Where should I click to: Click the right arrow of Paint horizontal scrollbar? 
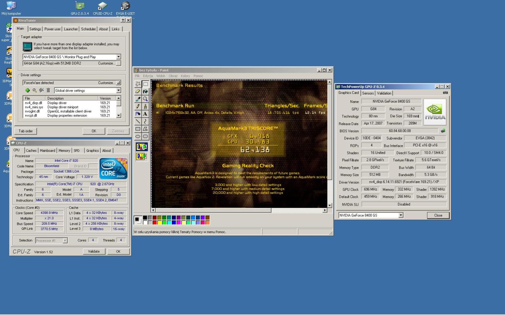[x=325, y=210]
